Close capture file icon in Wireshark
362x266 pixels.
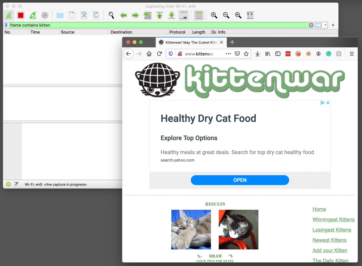84,16
